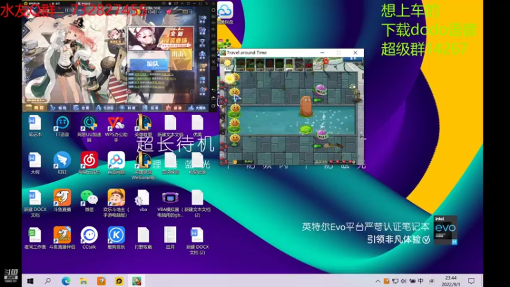Open the 任务 tab in the ship game
This screenshot has width=510, height=287.
pos(151,107)
